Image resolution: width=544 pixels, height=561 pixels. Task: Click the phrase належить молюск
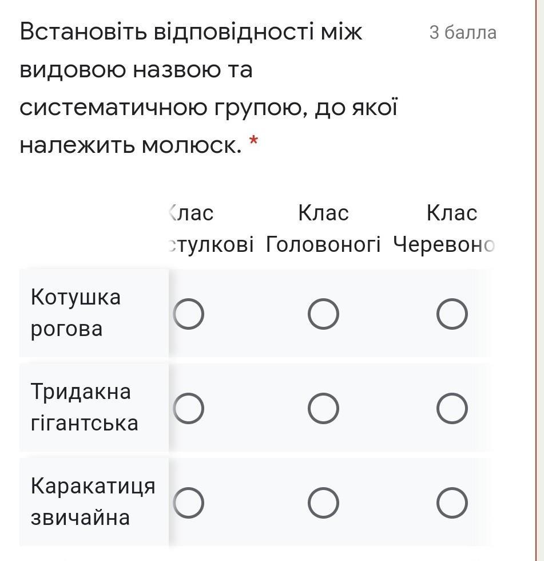131,145
